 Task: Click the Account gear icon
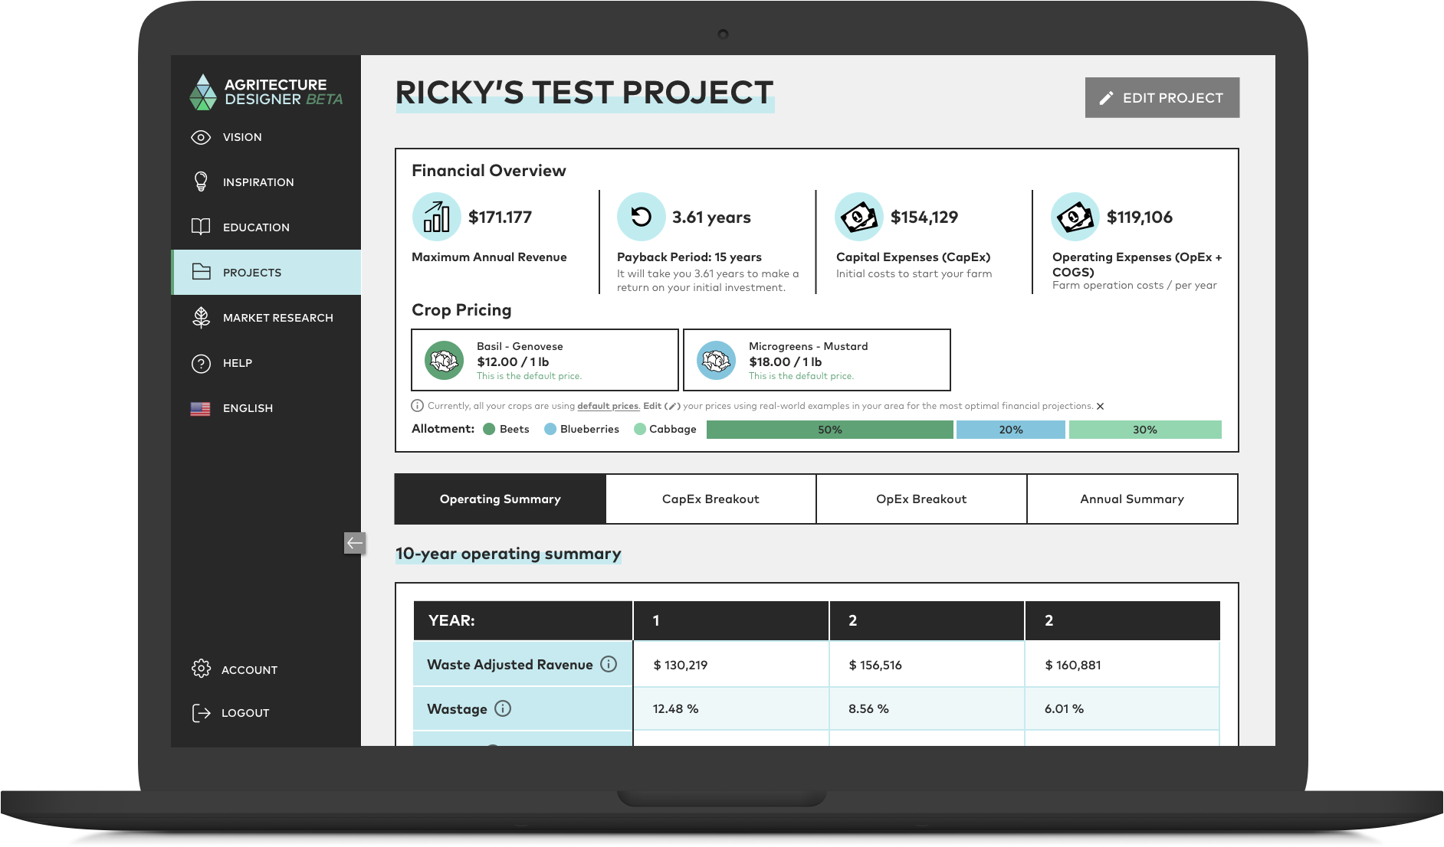pyautogui.click(x=201, y=669)
